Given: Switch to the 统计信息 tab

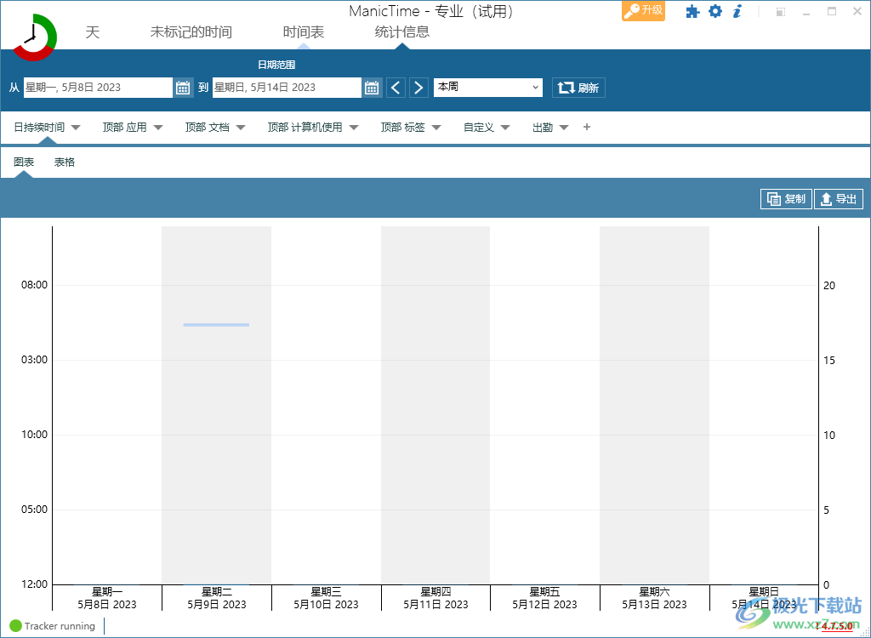Looking at the screenshot, I should point(402,32).
